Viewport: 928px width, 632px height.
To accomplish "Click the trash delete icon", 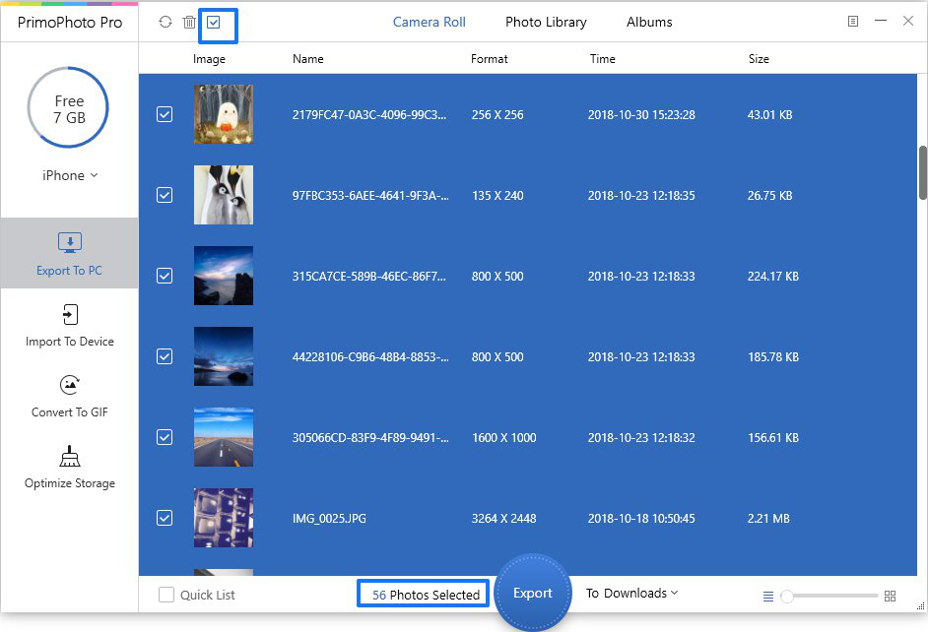I will pos(189,22).
